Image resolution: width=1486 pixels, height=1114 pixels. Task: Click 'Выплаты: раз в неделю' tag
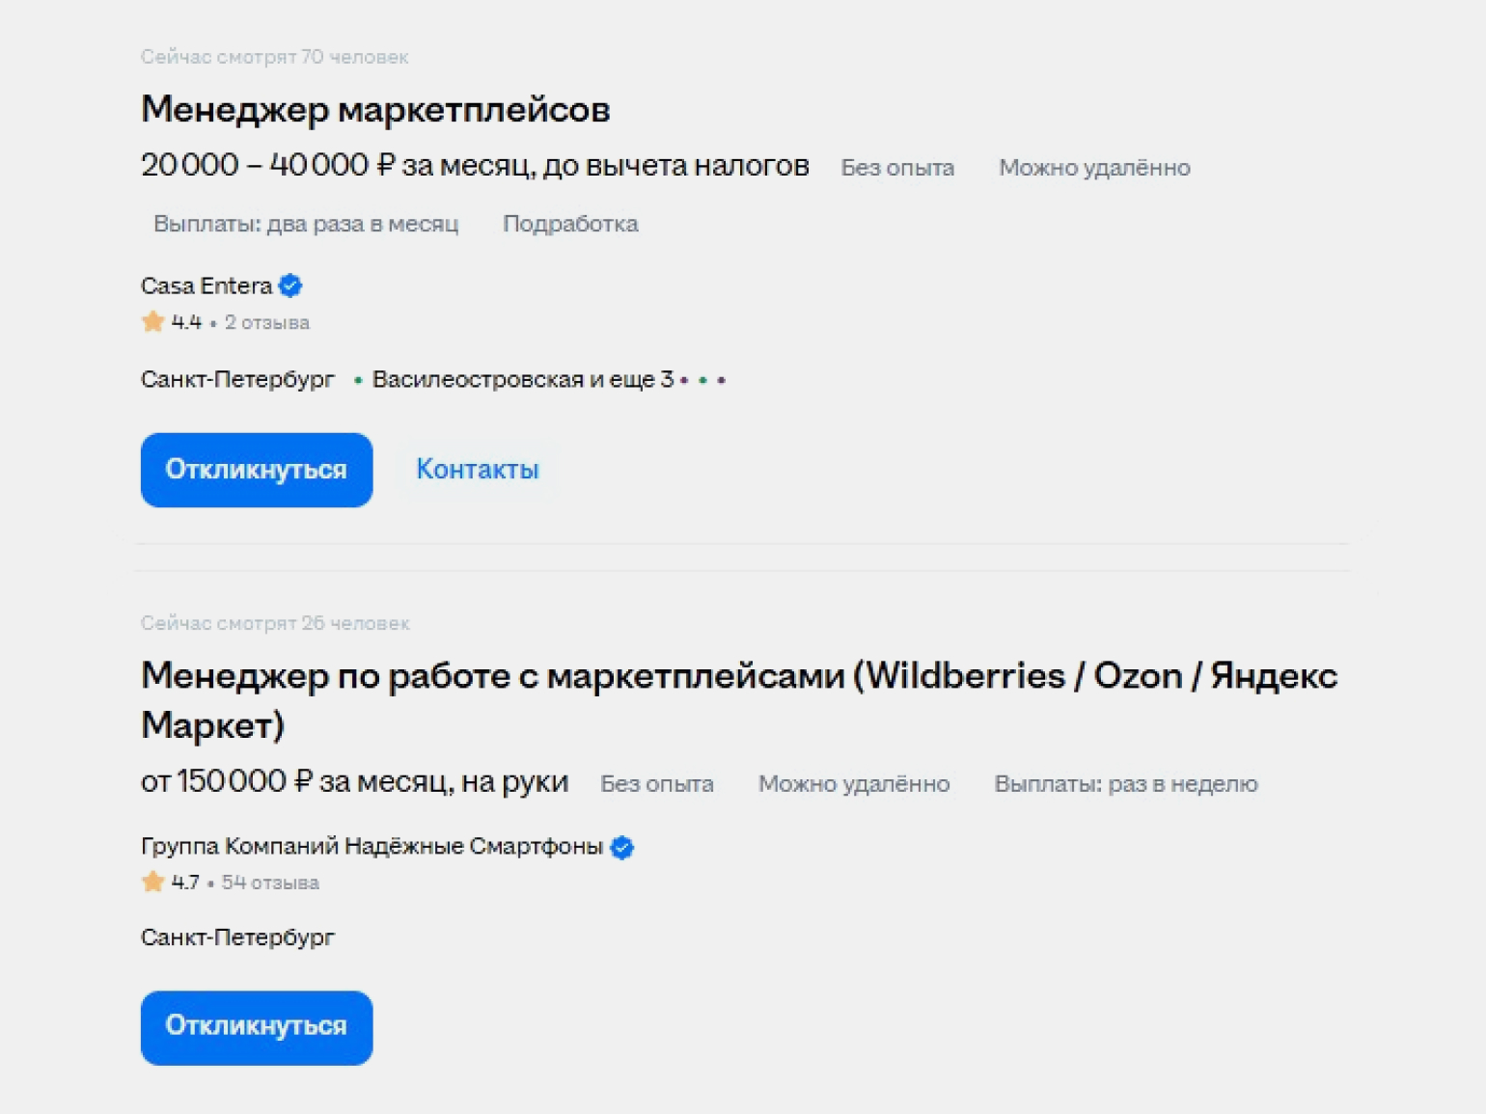[x=1125, y=784]
